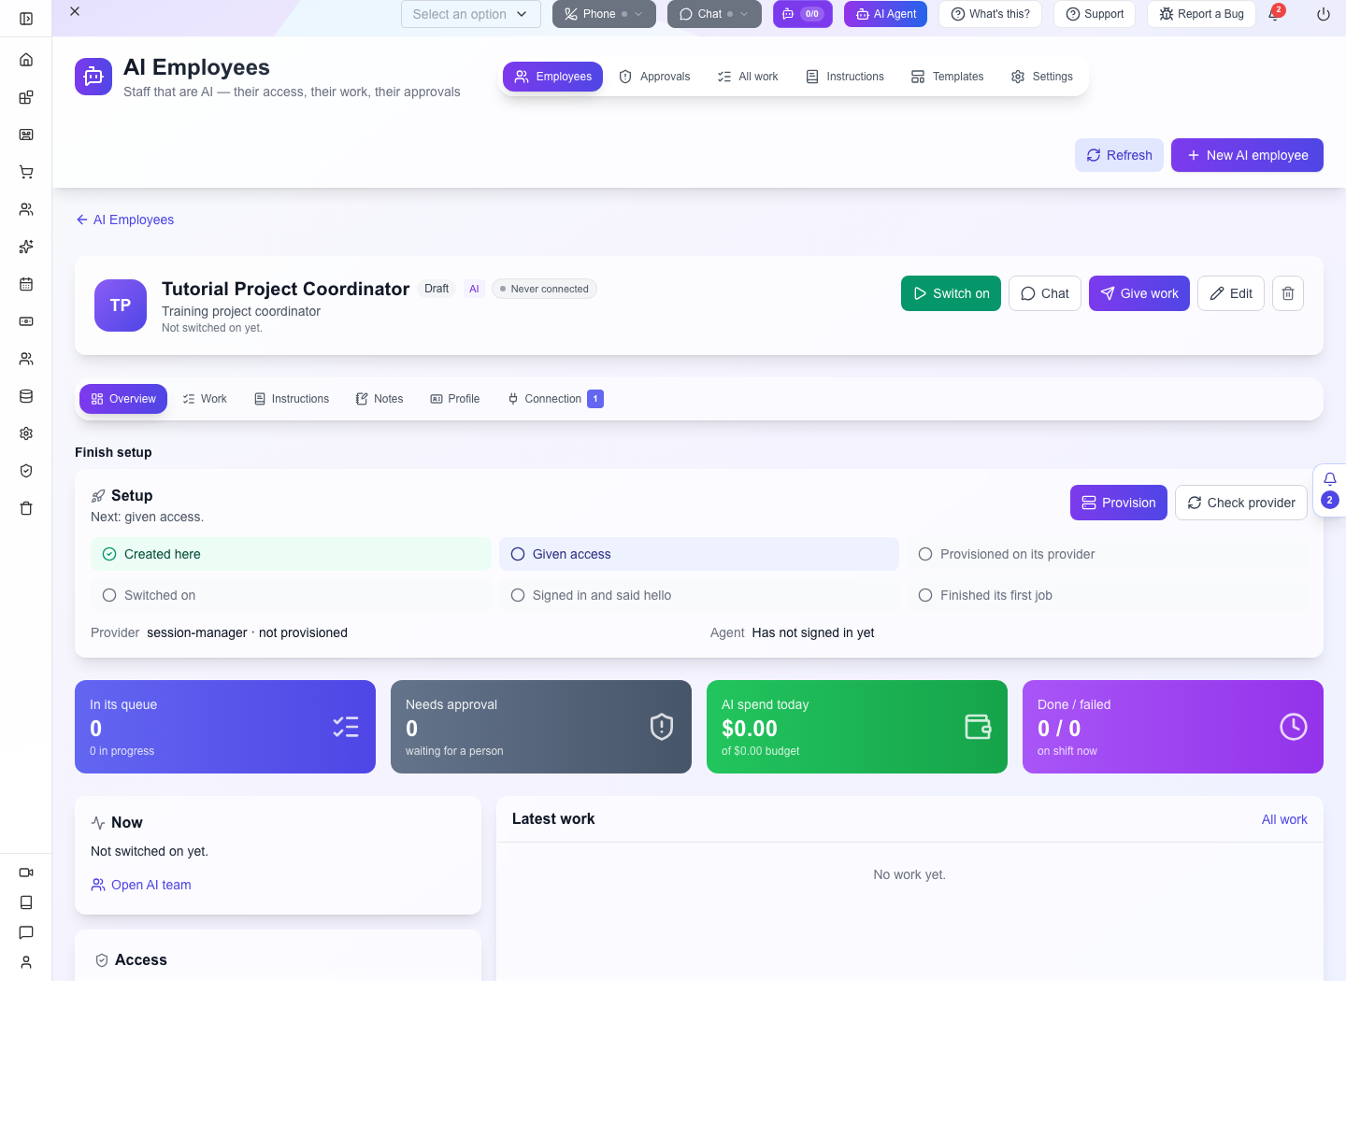Open the book icon in the sidebar
Viewport: 1346px width, 1121px height.
[26, 902]
